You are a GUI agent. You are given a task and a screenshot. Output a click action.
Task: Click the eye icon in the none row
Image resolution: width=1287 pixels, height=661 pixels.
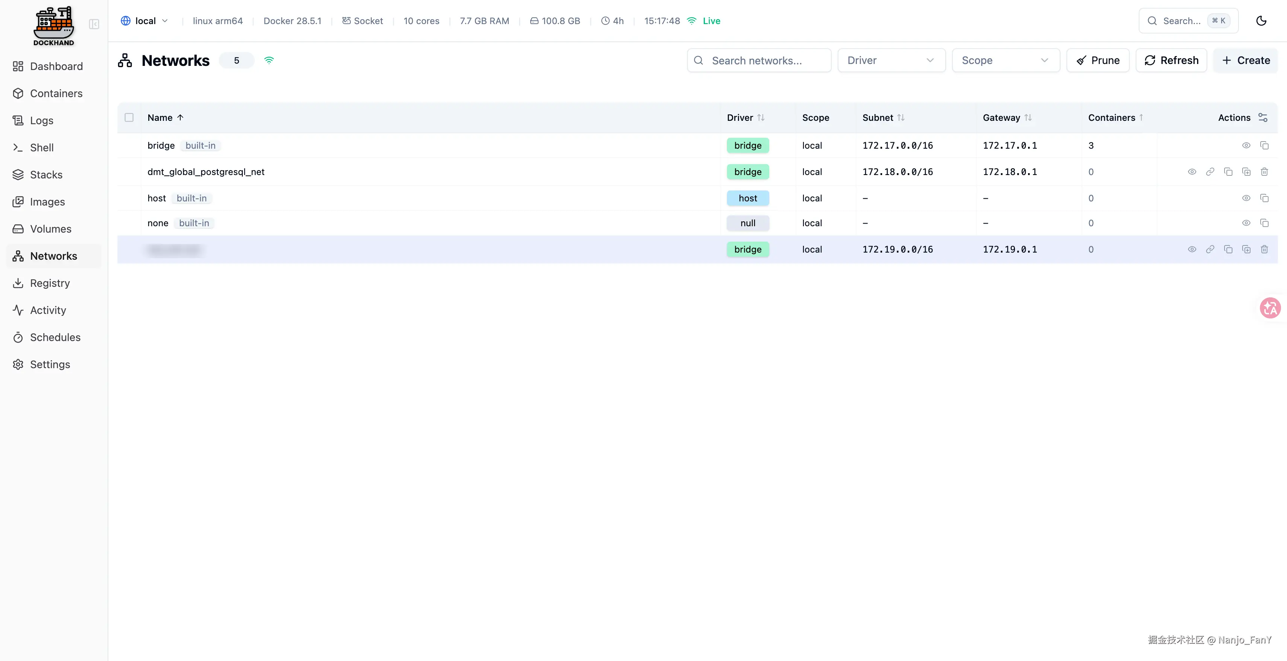coord(1246,223)
